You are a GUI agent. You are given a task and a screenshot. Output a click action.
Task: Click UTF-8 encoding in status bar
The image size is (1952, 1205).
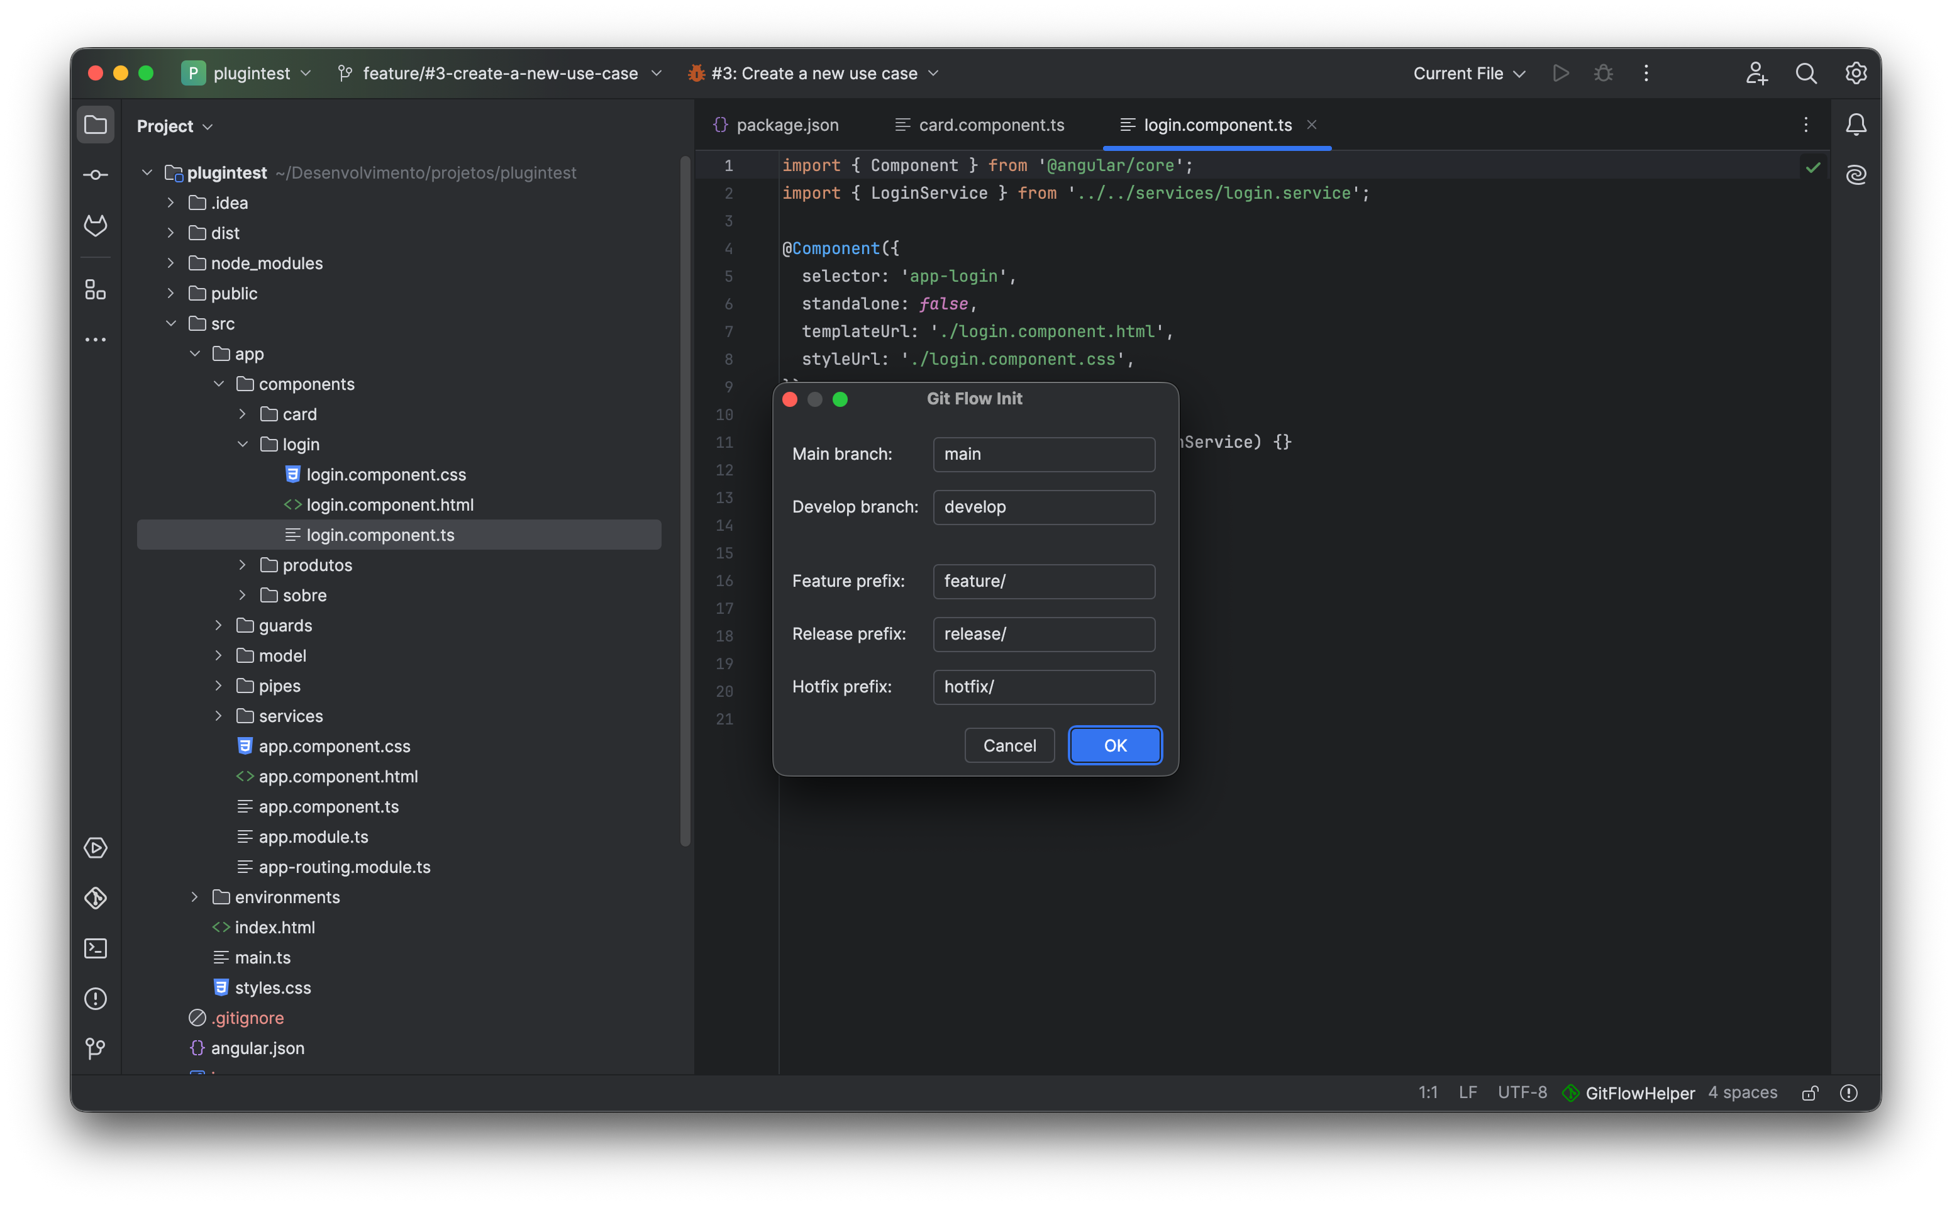click(1522, 1092)
